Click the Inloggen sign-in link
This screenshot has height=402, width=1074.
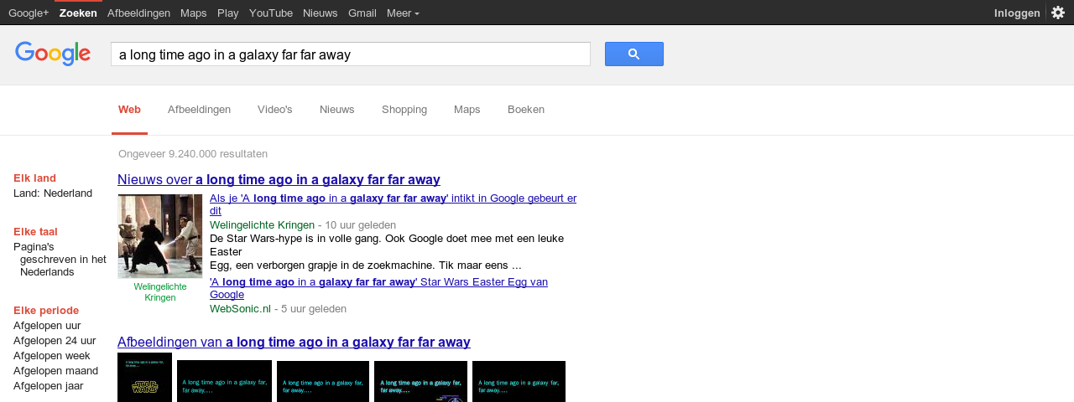1017,13
